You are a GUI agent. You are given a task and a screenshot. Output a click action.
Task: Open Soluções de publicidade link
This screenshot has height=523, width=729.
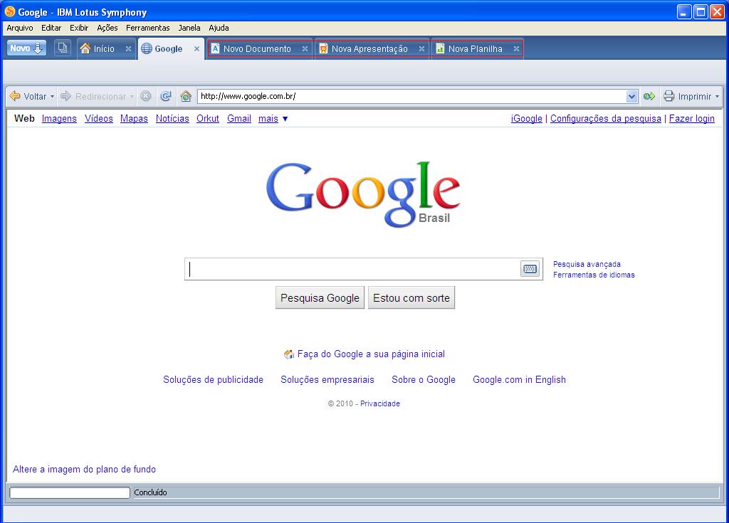pos(213,380)
